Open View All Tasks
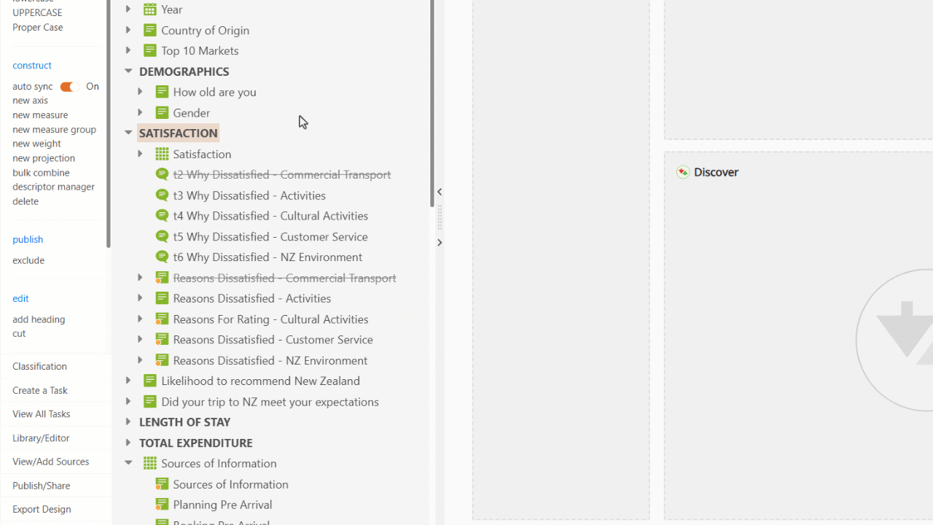933x525 pixels. pyautogui.click(x=42, y=414)
